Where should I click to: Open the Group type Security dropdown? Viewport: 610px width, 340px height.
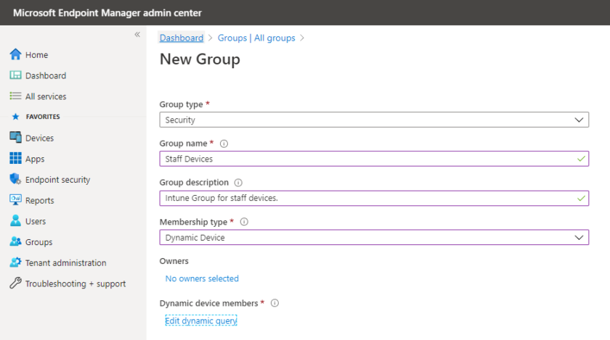point(374,120)
